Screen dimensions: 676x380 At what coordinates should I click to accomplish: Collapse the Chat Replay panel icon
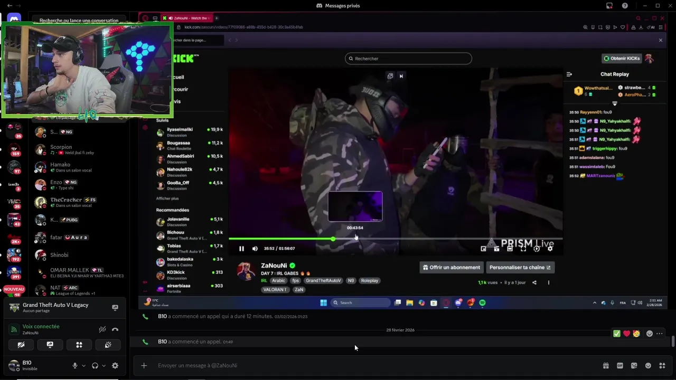[569, 74]
